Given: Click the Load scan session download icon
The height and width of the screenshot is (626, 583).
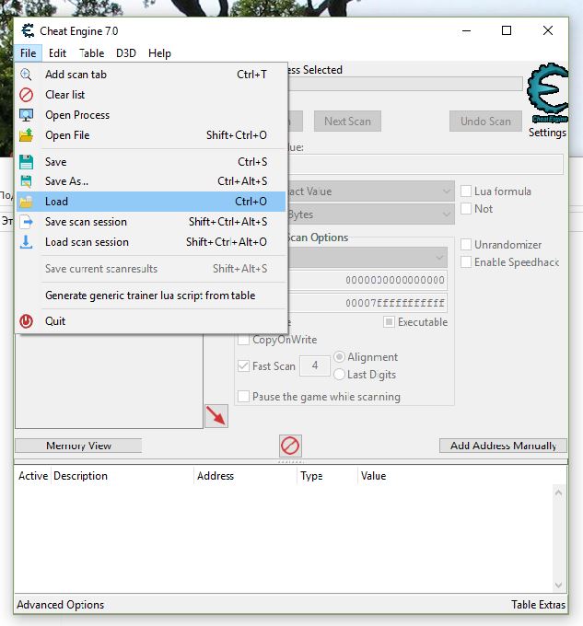Looking at the screenshot, I should [x=27, y=242].
